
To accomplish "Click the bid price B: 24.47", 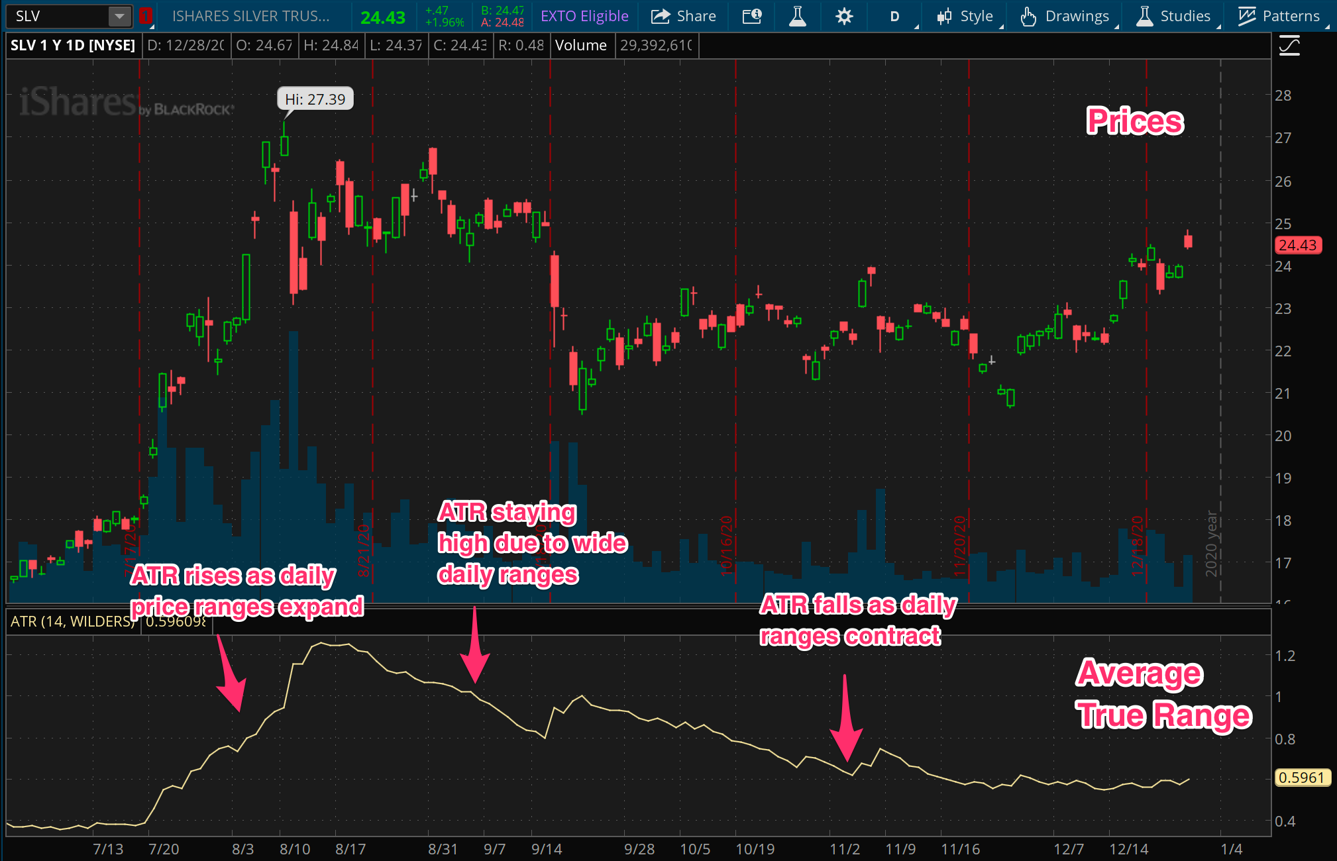I will click(x=502, y=10).
